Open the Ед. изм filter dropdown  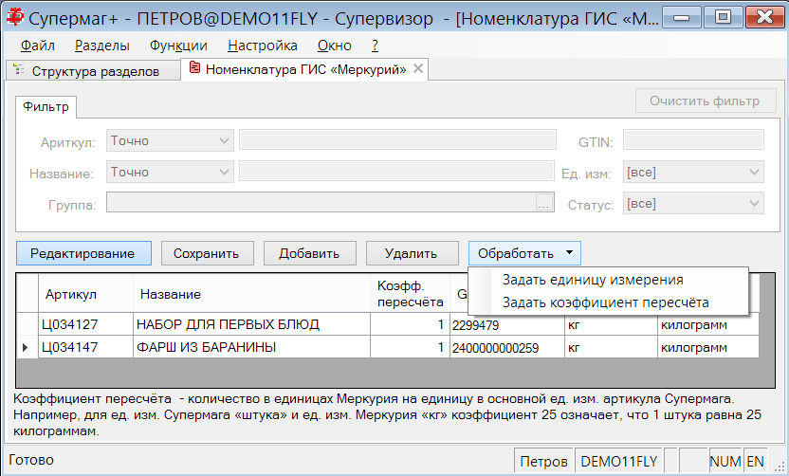693,172
